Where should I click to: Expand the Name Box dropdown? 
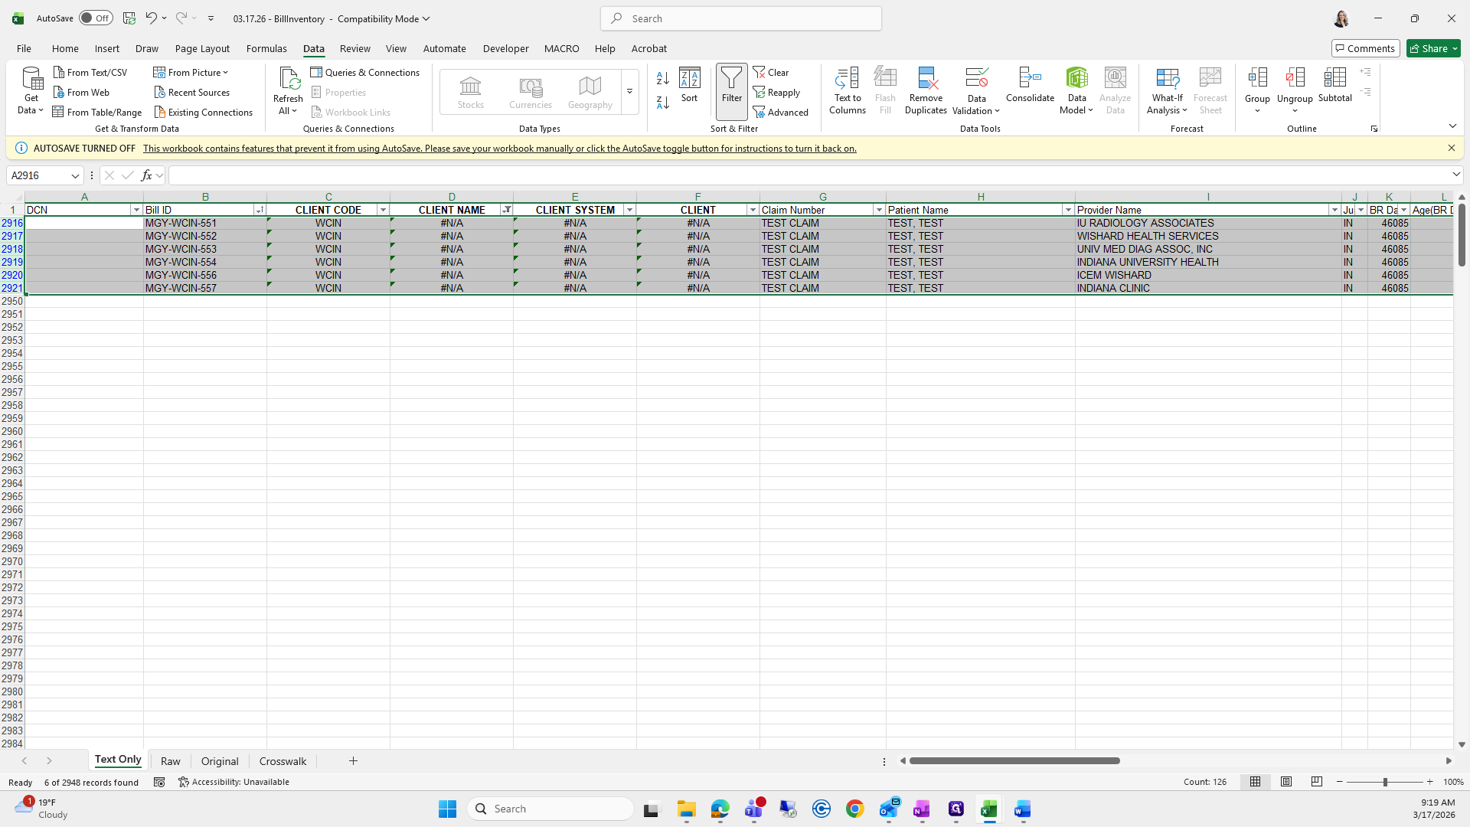click(x=75, y=176)
